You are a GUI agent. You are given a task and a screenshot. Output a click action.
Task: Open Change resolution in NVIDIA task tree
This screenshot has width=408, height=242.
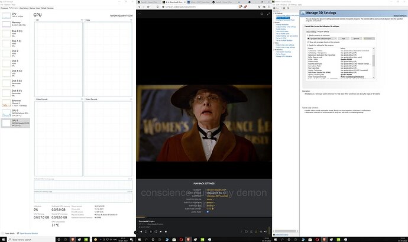click(282, 24)
